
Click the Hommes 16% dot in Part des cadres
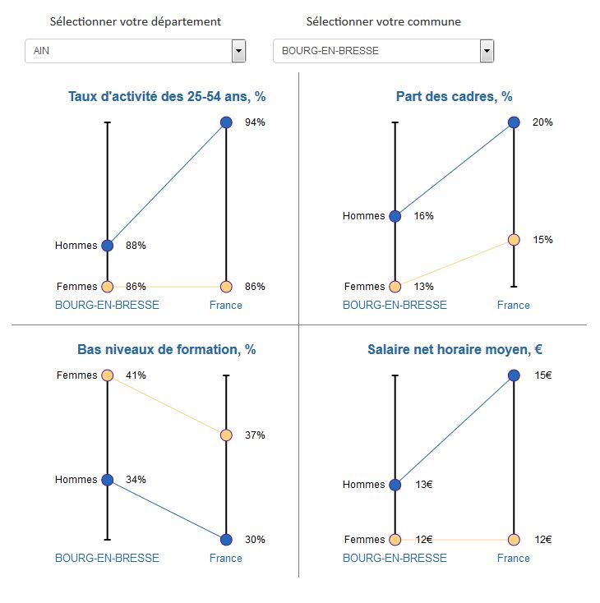[395, 216]
